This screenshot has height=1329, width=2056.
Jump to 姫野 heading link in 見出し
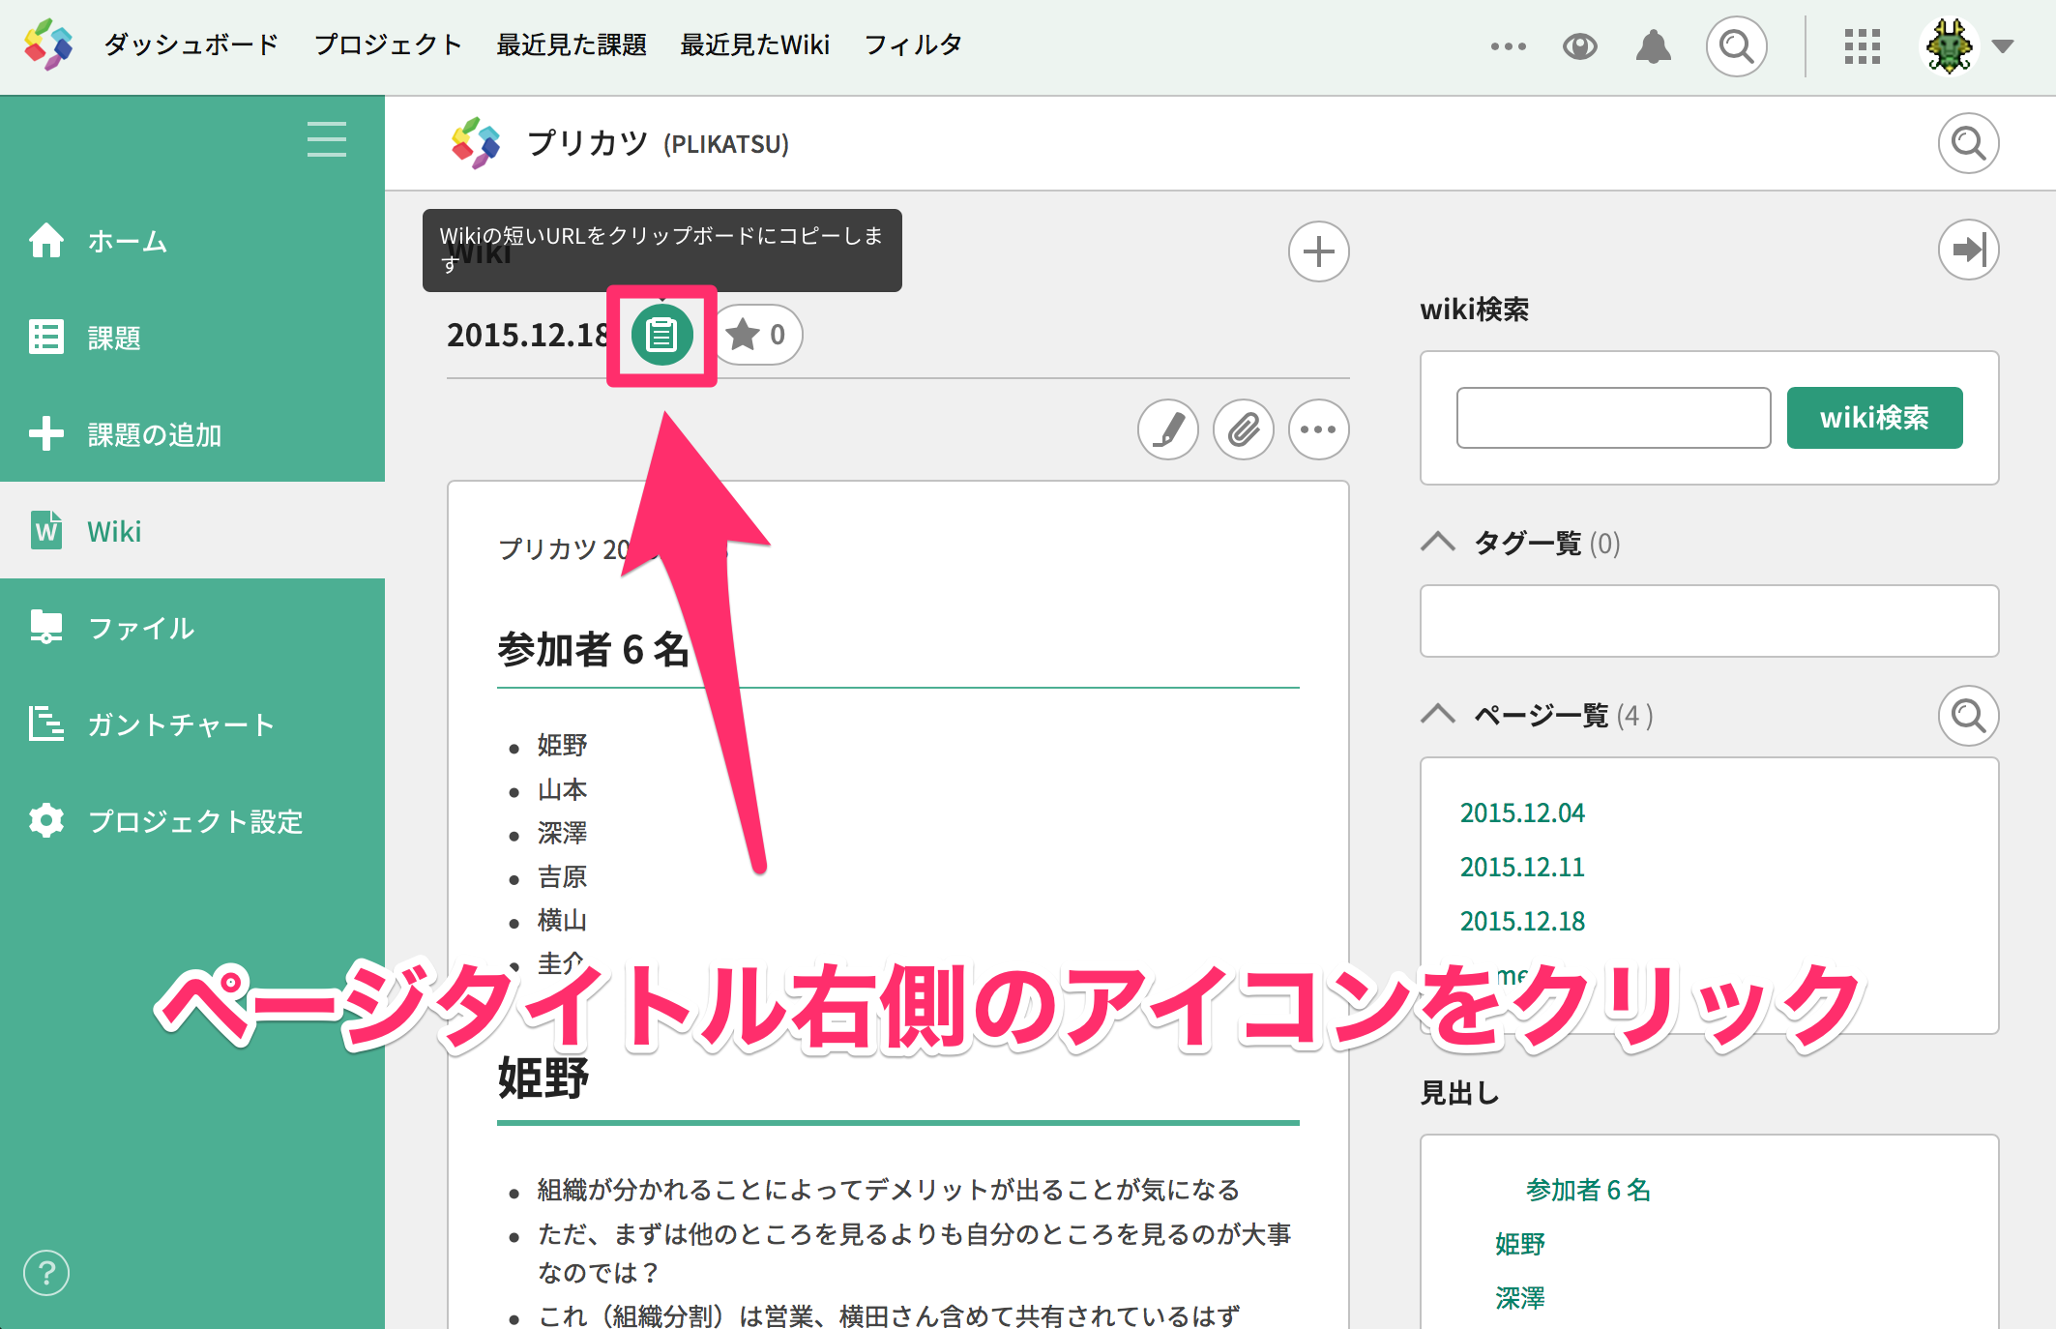[x=1519, y=1244]
